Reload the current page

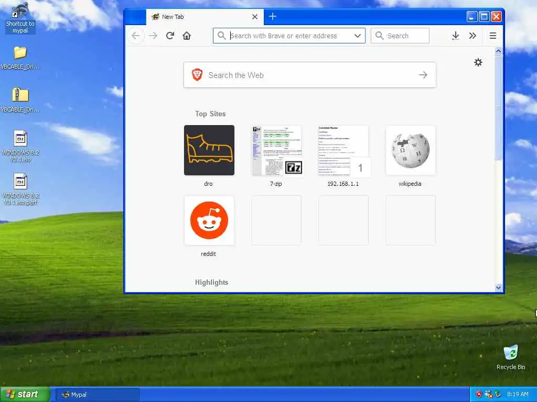click(x=170, y=36)
